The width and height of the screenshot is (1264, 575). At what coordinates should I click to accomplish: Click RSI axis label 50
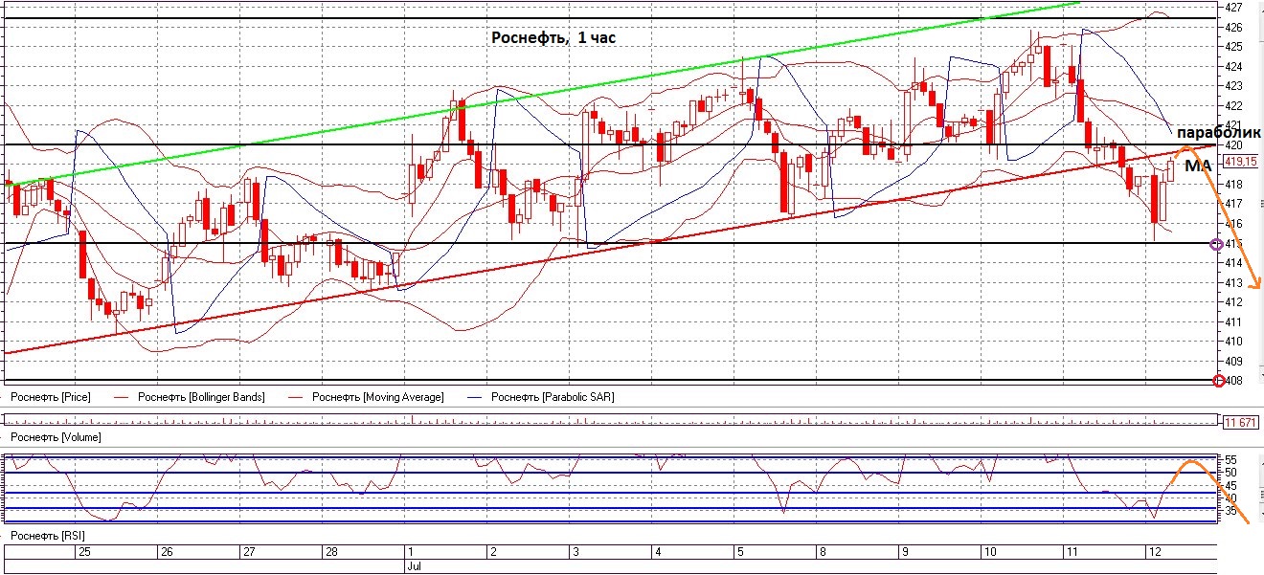point(1230,473)
